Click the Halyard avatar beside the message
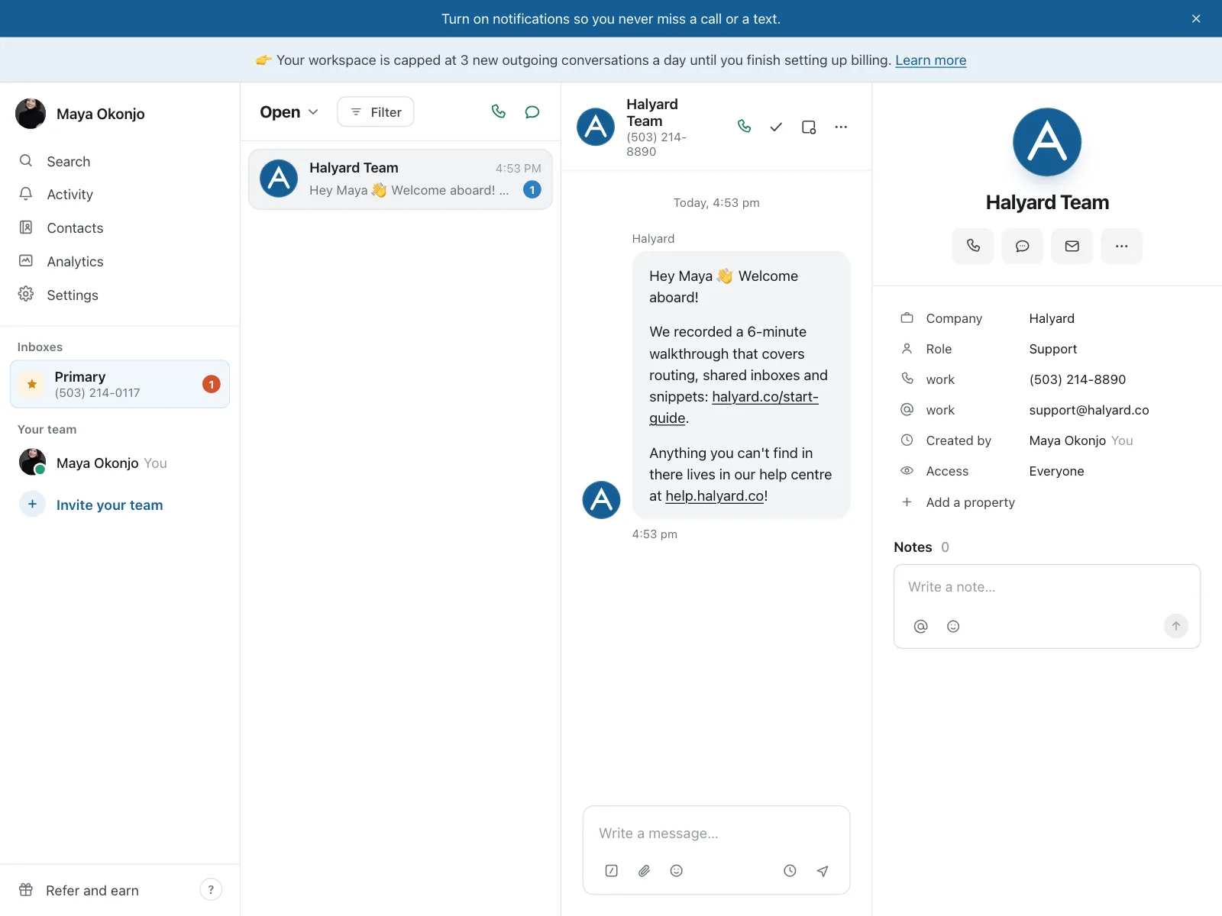 (602, 500)
